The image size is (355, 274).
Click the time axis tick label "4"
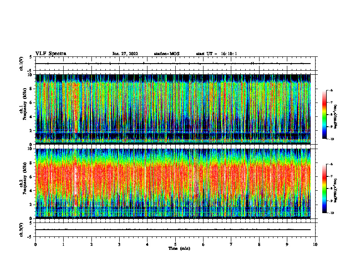pyautogui.click(x=147, y=244)
